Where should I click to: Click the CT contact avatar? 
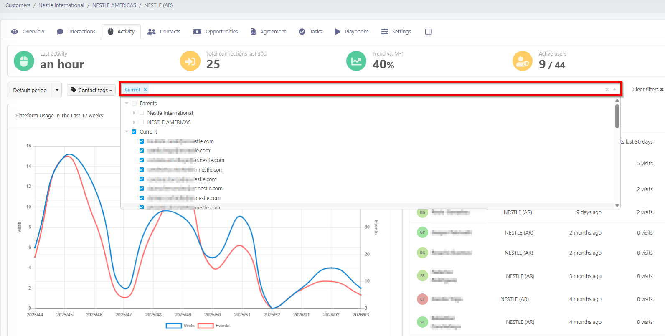(422, 299)
